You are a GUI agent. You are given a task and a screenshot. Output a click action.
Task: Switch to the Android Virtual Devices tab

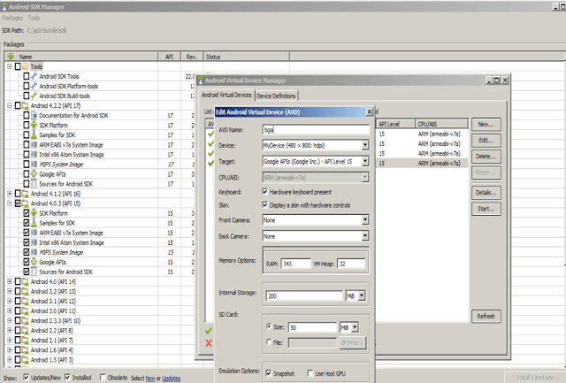click(x=226, y=95)
